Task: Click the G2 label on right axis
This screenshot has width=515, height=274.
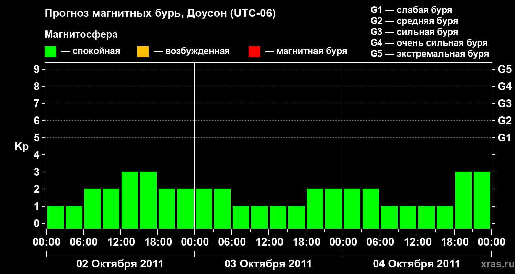Action: pos(505,121)
